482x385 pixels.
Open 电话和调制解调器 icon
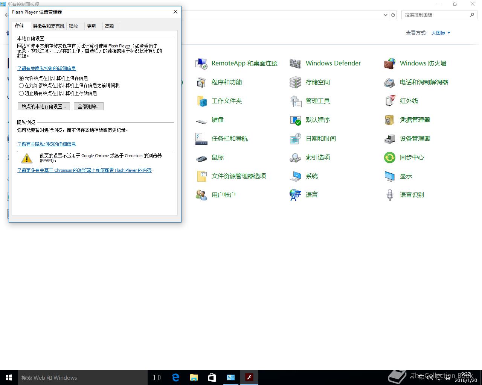(390, 82)
